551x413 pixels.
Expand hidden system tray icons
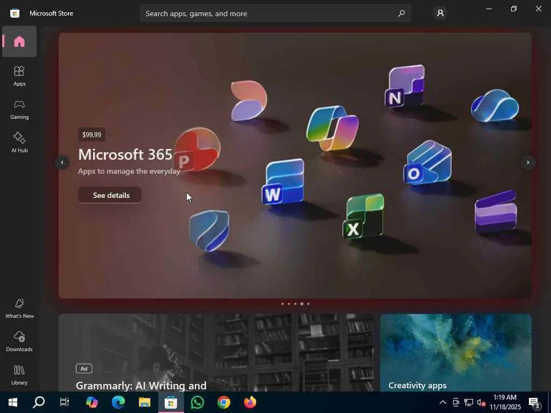pyautogui.click(x=443, y=402)
